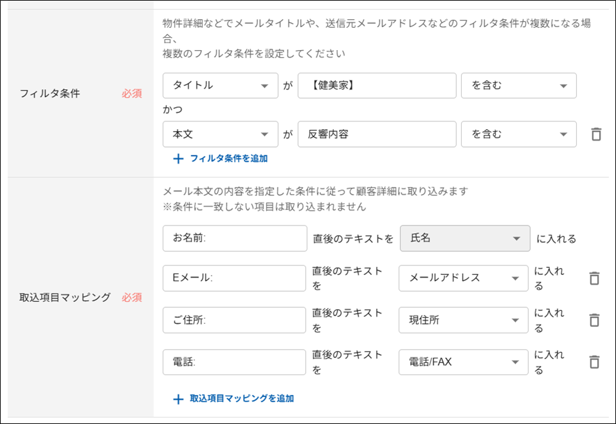
Task: Focus the Eメール: keyword field
Action: click(x=234, y=278)
